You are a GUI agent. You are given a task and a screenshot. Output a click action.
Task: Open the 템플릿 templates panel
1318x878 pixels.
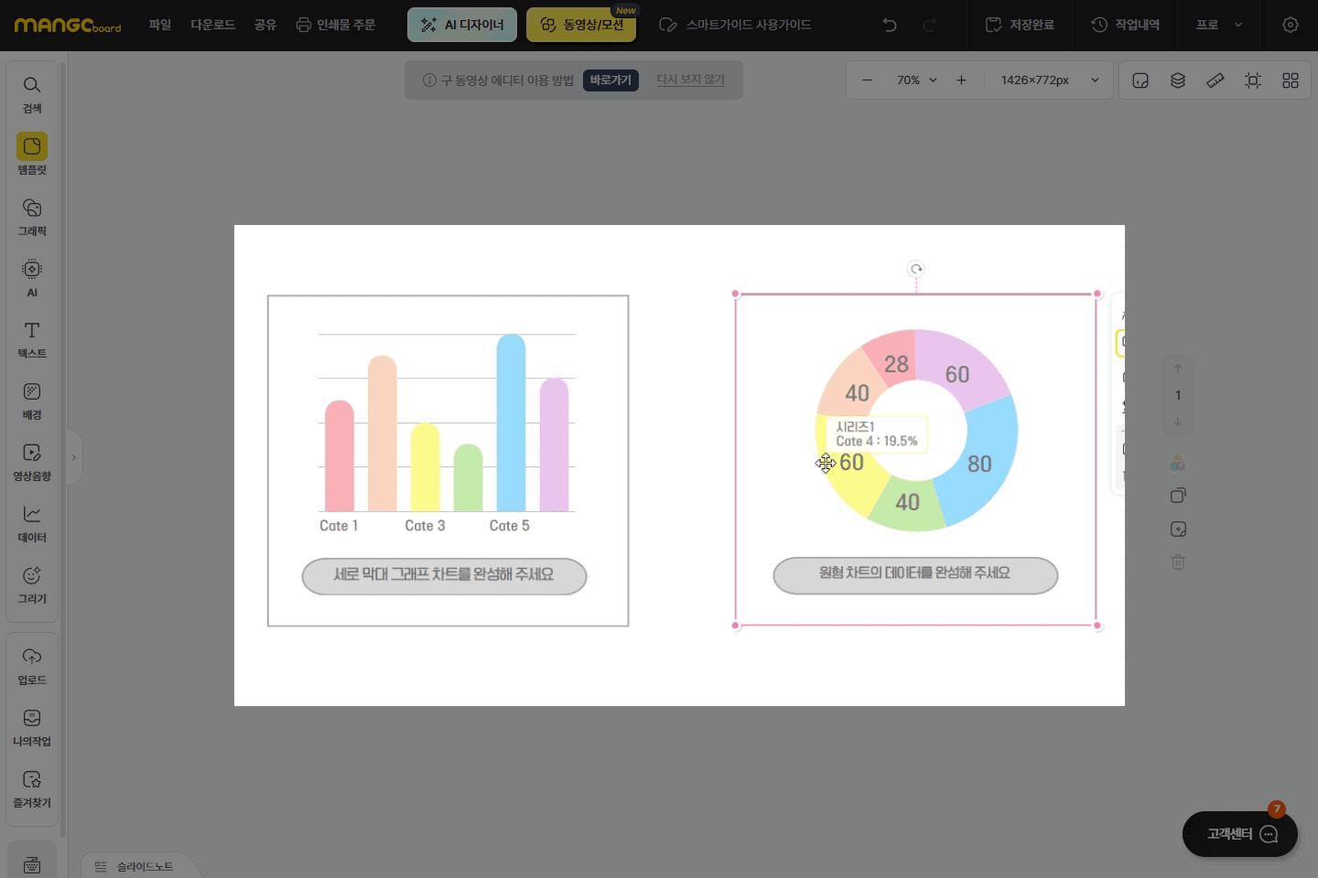pos(32,154)
